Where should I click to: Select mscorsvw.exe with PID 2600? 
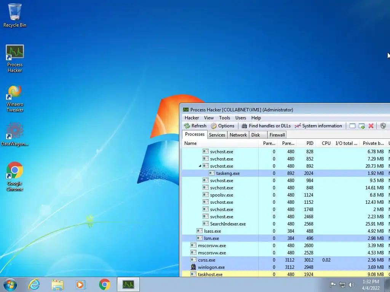click(286, 245)
